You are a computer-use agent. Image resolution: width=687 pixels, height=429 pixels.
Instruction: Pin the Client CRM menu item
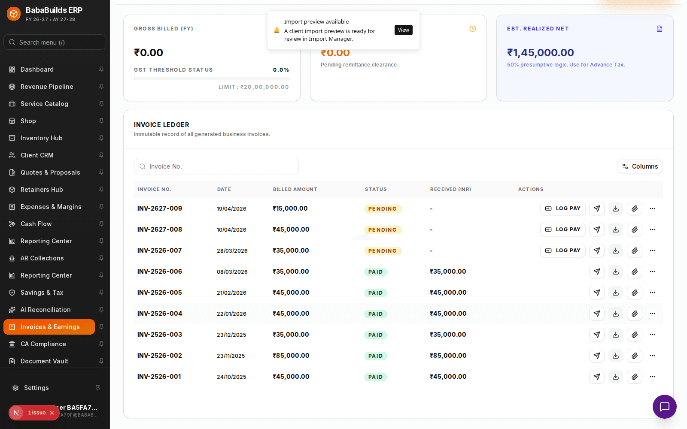coord(101,155)
